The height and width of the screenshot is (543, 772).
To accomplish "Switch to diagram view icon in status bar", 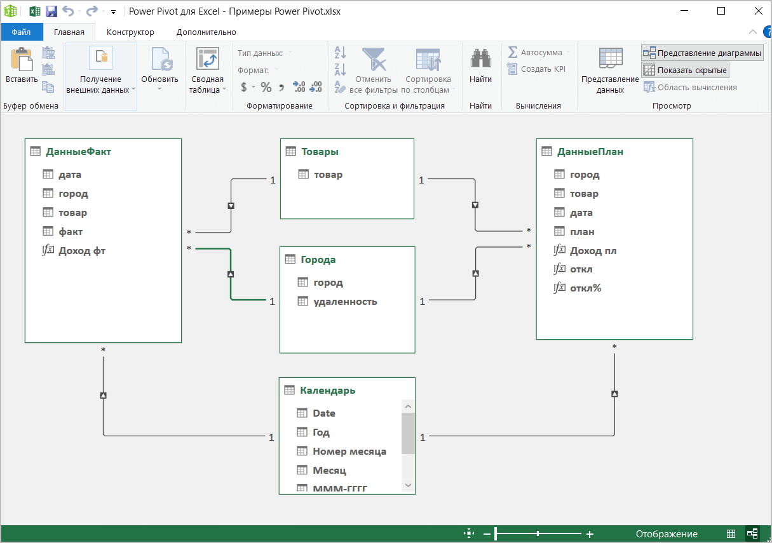I will 752,534.
